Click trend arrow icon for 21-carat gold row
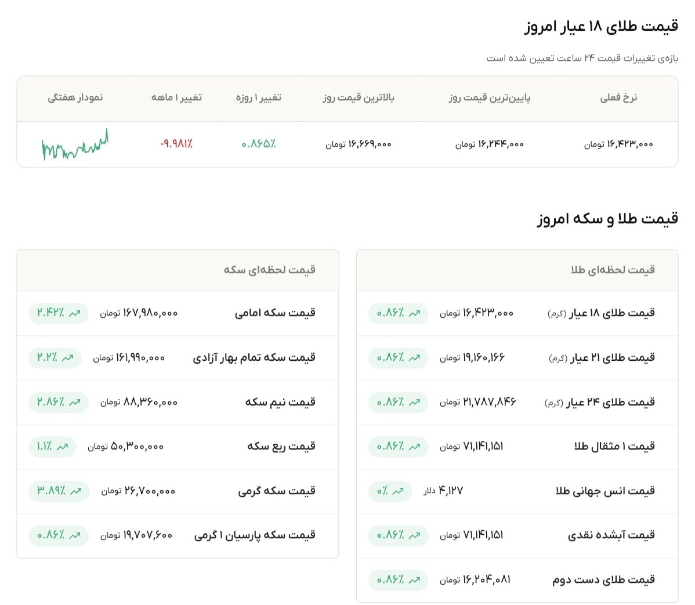695x605 pixels. [x=414, y=358]
